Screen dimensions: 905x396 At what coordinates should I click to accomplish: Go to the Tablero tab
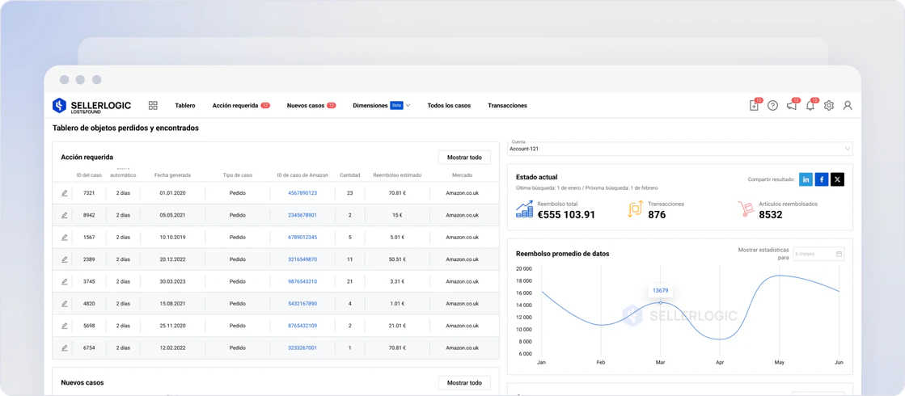point(185,106)
